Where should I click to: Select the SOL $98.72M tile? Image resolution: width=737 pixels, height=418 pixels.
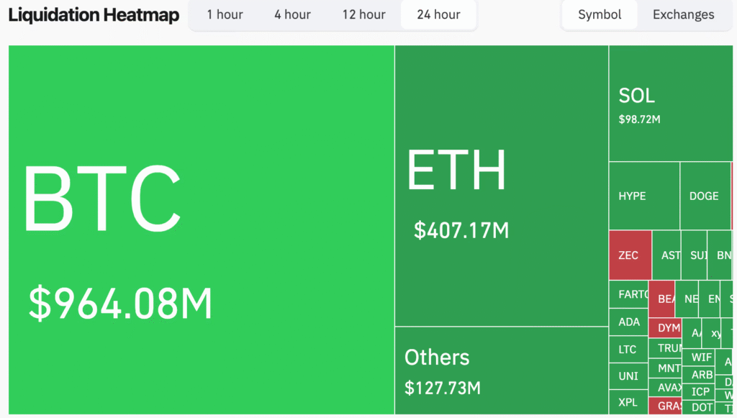coord(671,104)
